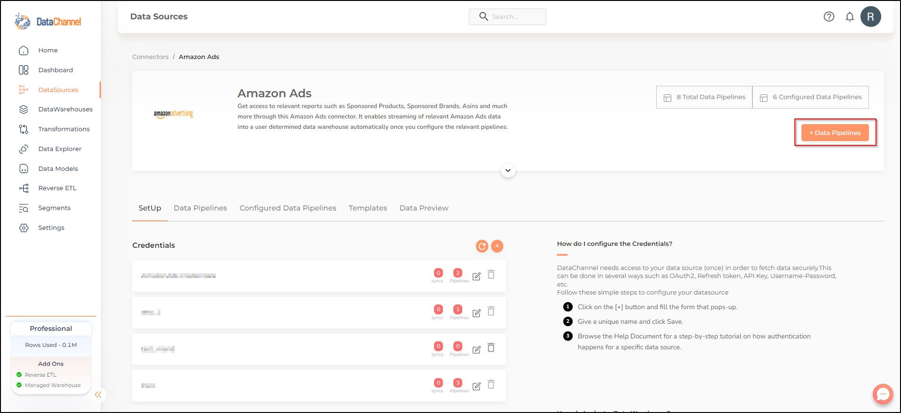This screenshot has width=901, height=413.
Task: Open the user avatar R menu
Action: 870,17
